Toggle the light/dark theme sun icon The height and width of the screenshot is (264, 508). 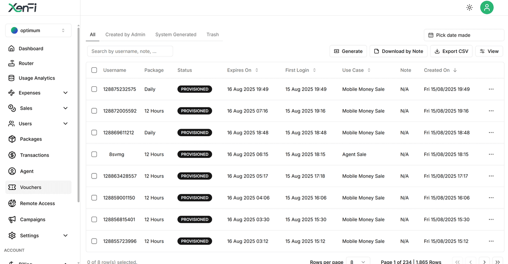tap(469, 7)
